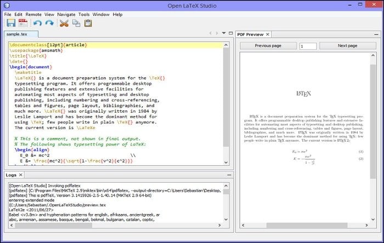Click the Logs horizontal scrollbar thumb
Image resolution: width=384 pixels, height=243 pixels.
53,225
